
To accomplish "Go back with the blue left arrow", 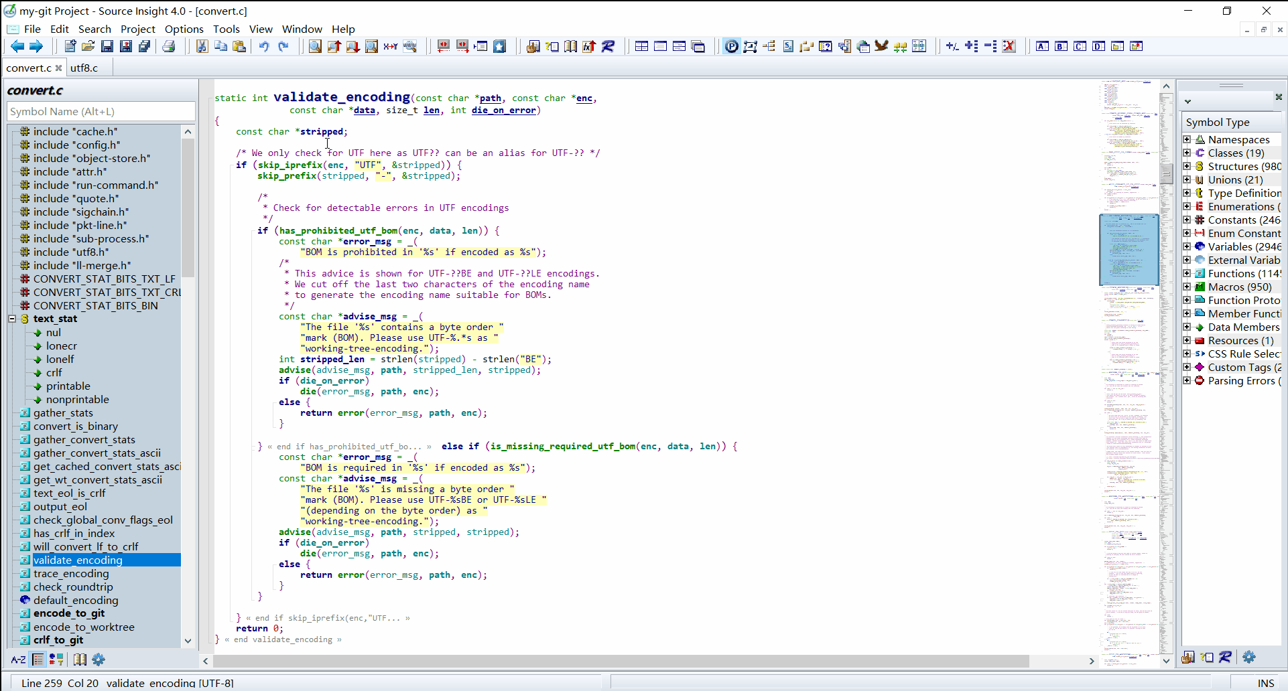I will (17, 46).
